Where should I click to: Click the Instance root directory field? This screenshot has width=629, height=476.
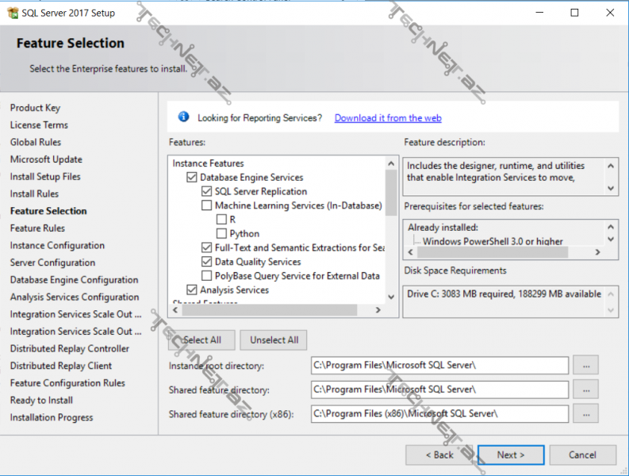(439, 365)
